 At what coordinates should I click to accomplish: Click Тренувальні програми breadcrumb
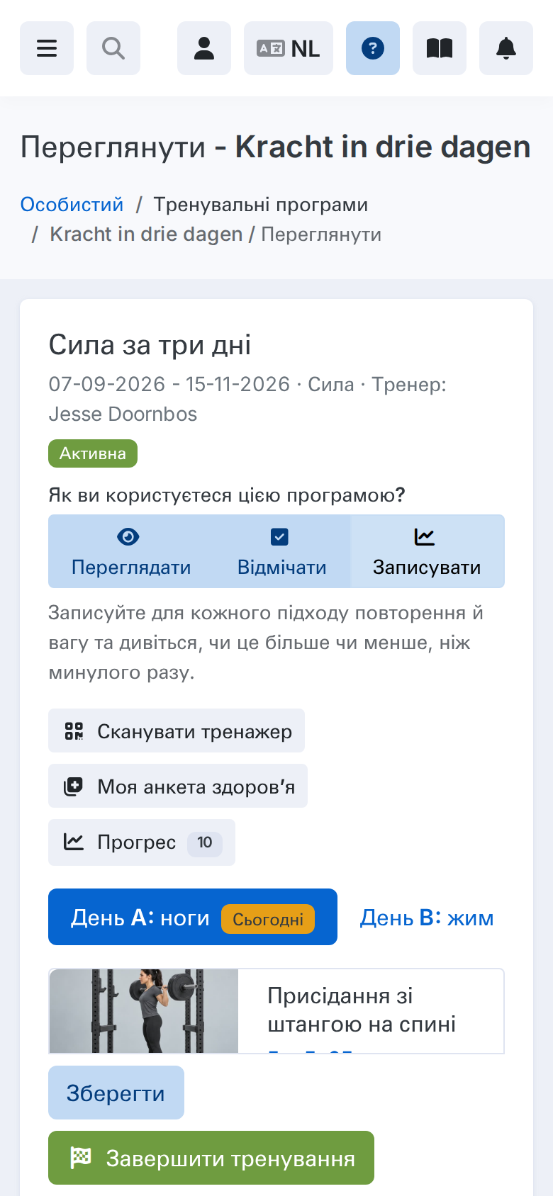(x=261, y=205)
